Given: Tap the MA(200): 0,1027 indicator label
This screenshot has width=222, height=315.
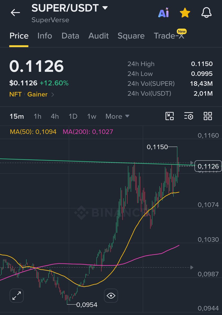Looking at the screenshot, I should click(x=88, y=132).
